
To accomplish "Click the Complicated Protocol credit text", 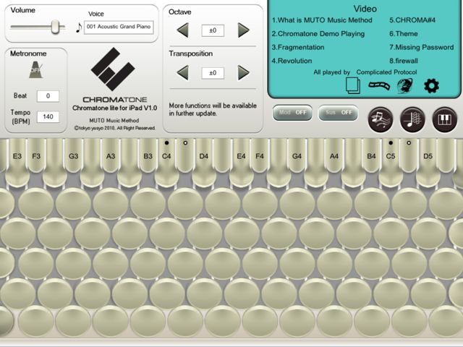I will (x=386, y=72).
